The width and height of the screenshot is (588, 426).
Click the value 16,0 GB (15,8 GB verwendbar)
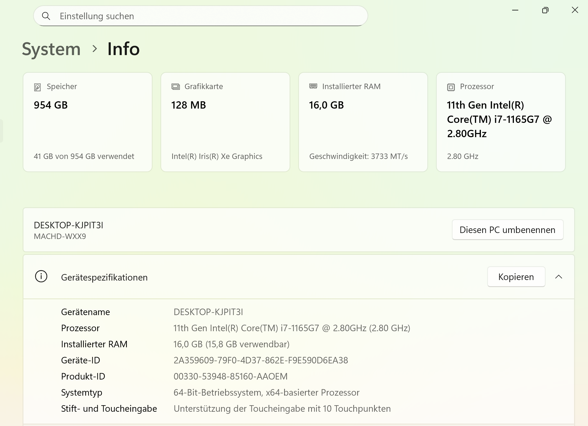click(231, 344)
